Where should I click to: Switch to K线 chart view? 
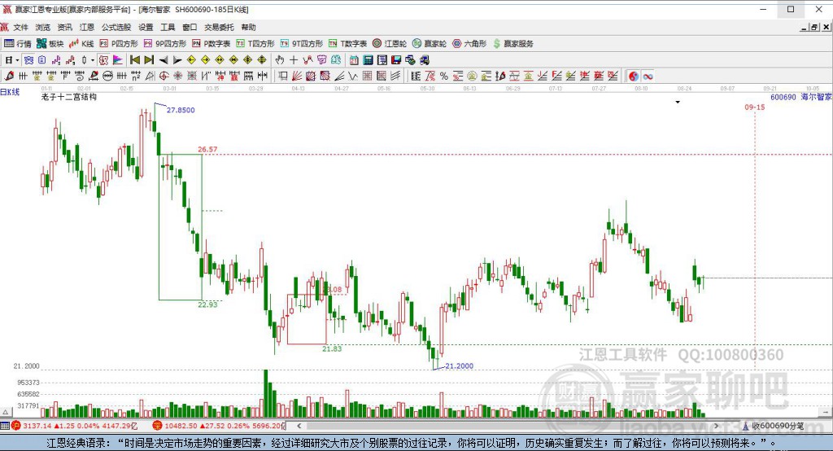81,44
